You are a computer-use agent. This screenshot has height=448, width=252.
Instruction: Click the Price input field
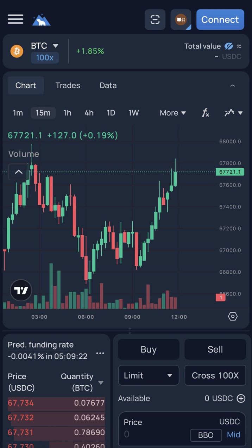(155, 434)
